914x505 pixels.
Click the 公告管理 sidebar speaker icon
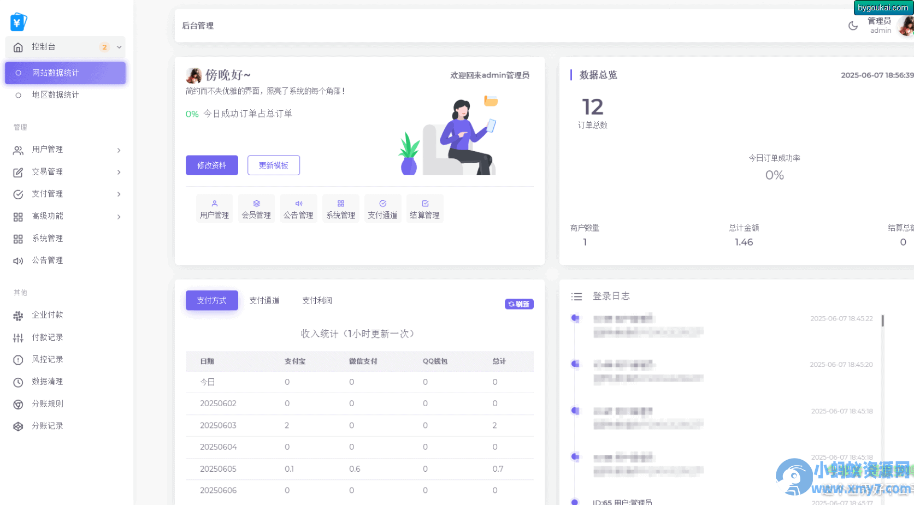[x=18, y=261]
